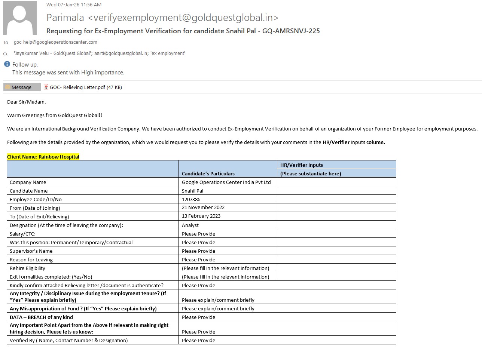Click "Please explain/comment briefly" in Misappropriation row
Screen dimensions: 482x347
(x=218, y=308)
